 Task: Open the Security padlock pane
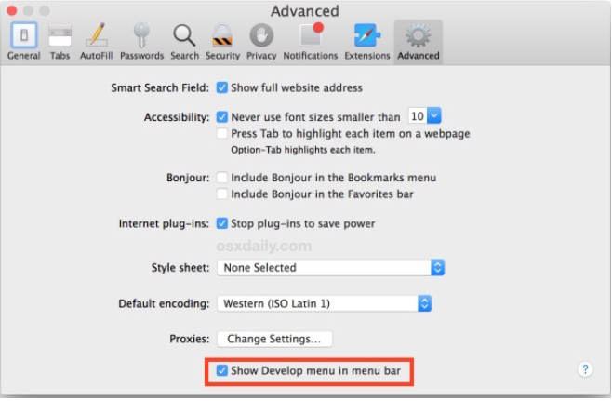(x=222, y=42)
